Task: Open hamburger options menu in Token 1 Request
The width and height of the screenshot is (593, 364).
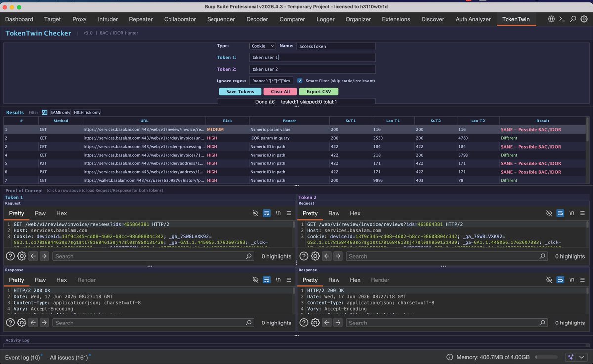Action: click(x=289, y=213)
